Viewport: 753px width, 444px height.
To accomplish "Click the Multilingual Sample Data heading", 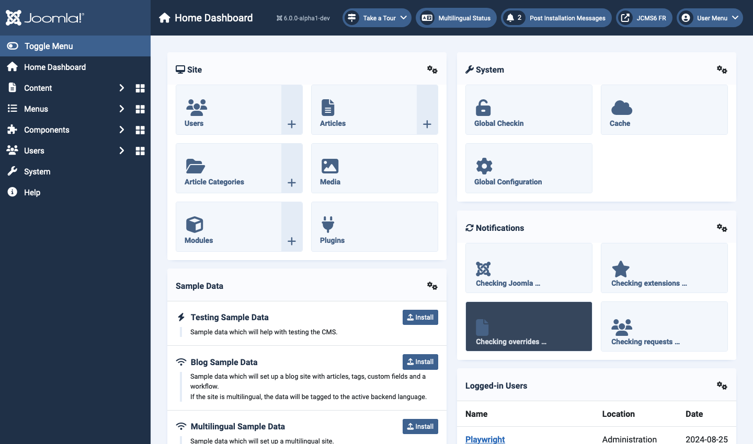I will point(238,426).
